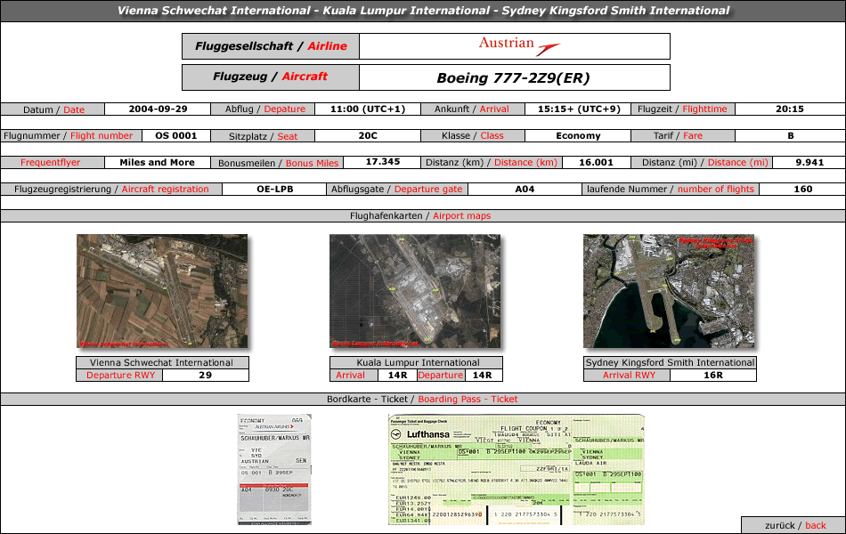Viewport: 846px width, 534px height.
Task: Click departure gate value A04
Action: (525, 190)
